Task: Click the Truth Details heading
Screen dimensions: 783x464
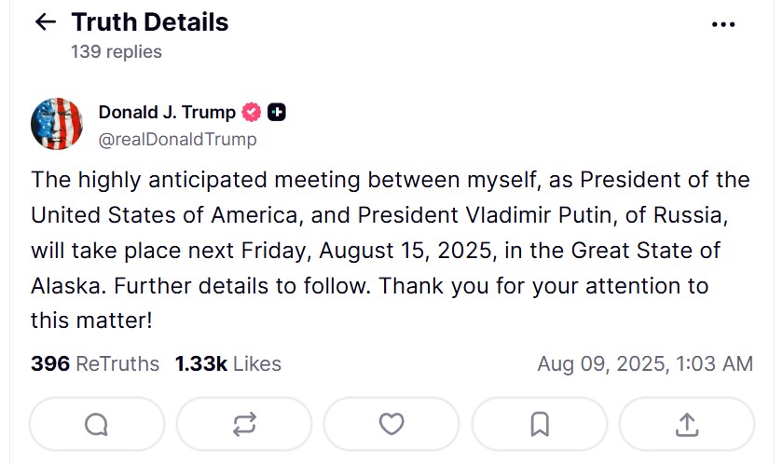Action: tap(149, 22)
